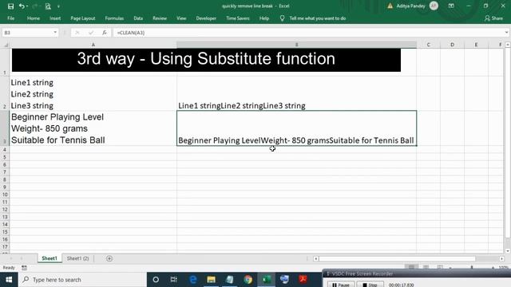Image resolution: width=511 pixels, height=287 pixels.
Task: Open Google Chrome from the taskbar
Action: click(248, 280)
